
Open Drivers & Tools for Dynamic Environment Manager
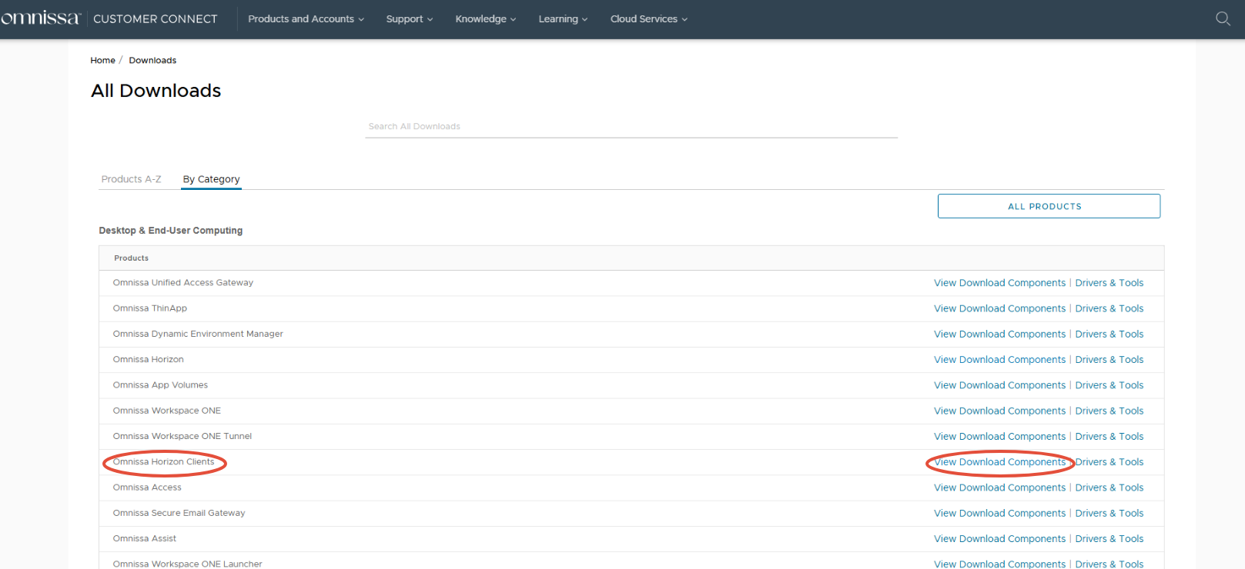[x=1109, y=334]
